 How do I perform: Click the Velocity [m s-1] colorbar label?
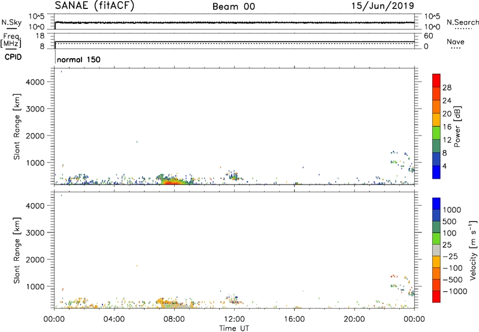[x=473, y=250]
